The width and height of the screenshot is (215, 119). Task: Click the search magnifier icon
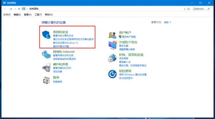click(x=209, y=9)
